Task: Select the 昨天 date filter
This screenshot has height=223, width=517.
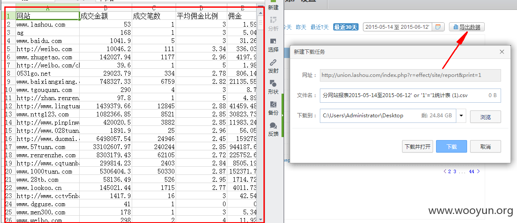Action: [x=301, y=27]
